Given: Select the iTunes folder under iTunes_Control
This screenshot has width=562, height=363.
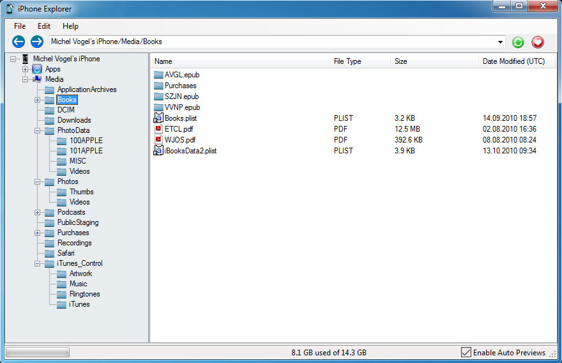Looking at the screenshot, I should [x=79, y=305].
